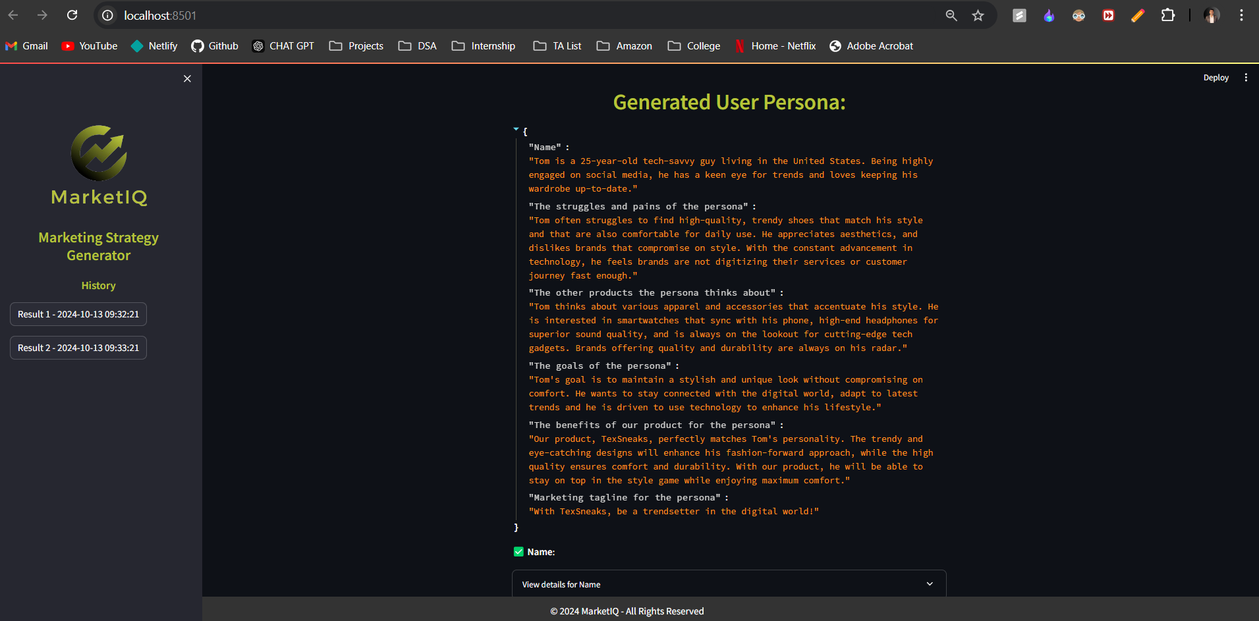The image size is (1259, 621).
Task: Open the Adobe Acrobat bookmark
Action: [871, 46]
